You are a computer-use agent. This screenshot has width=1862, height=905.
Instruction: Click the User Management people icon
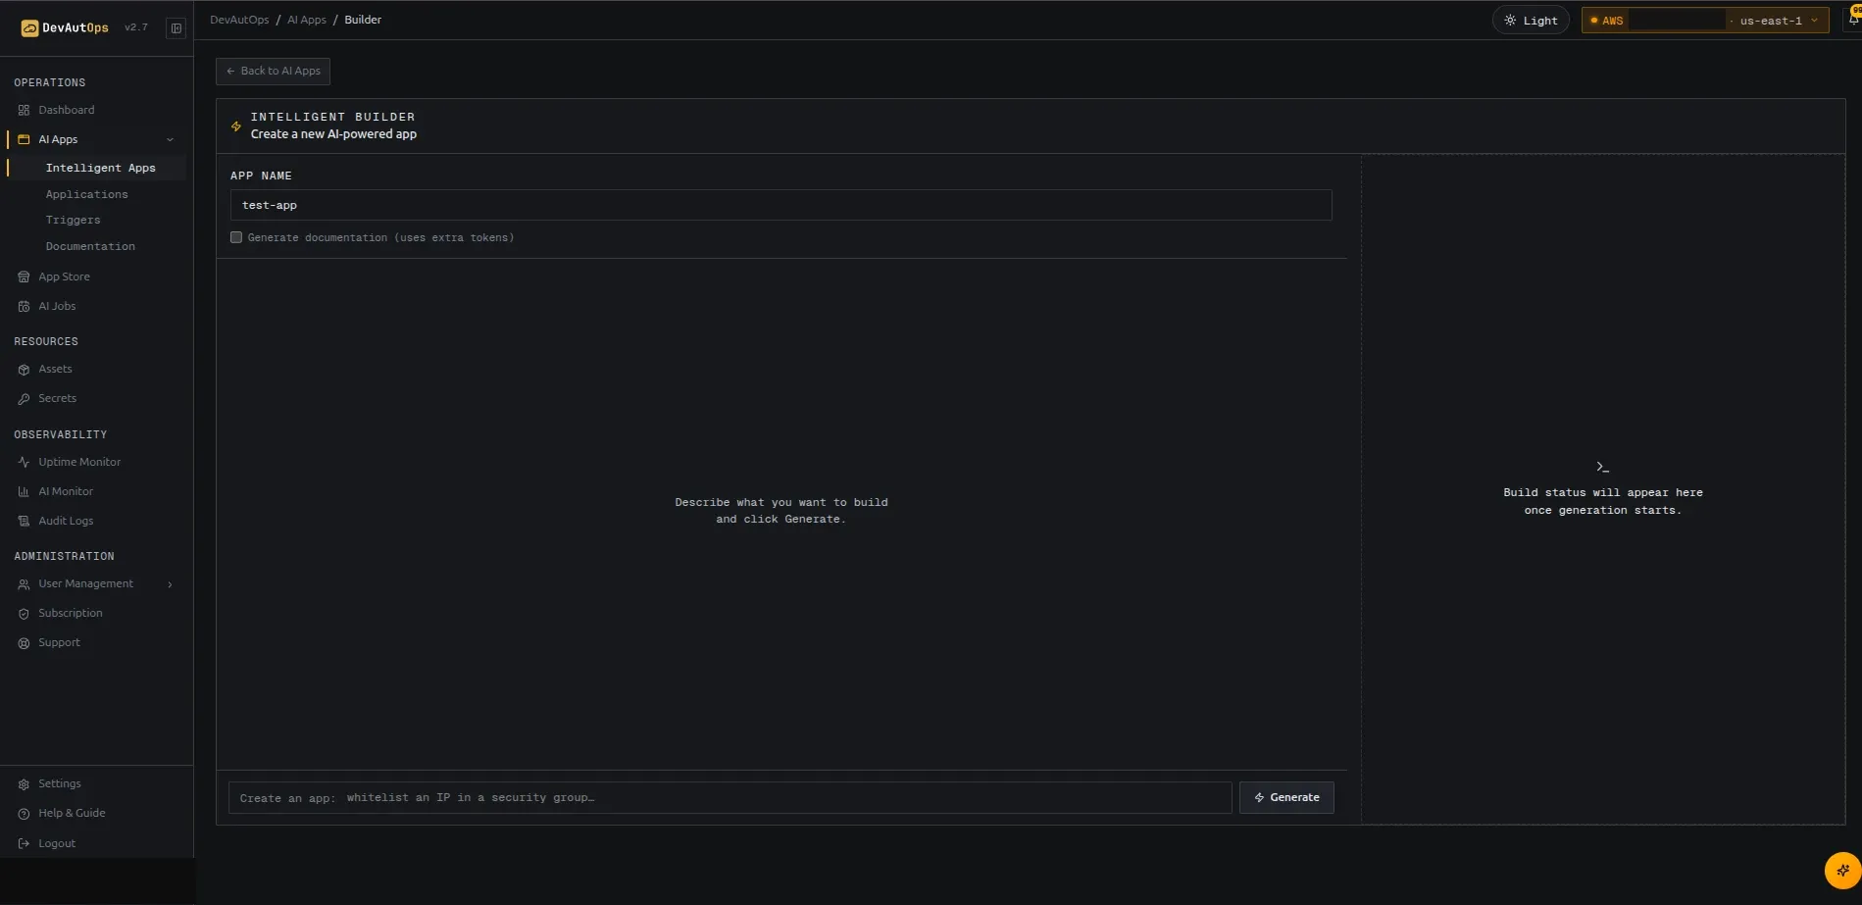pyautogui.click(x=24, y=584)
